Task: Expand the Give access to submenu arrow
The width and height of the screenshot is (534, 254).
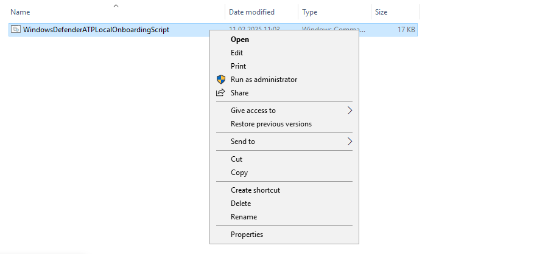Action: pos(350,111)
